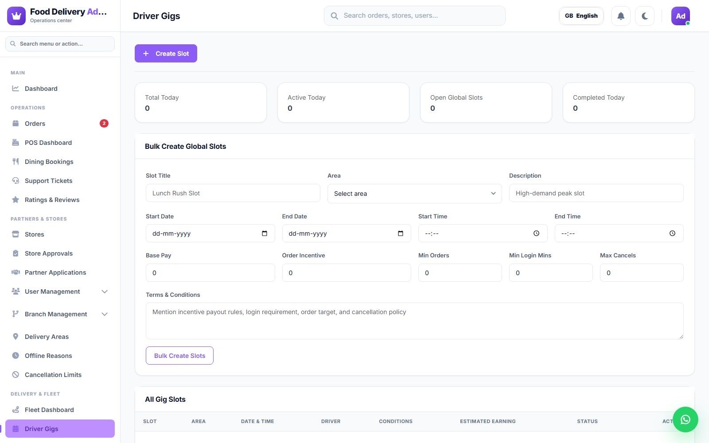The width and height of the screenshot is (709, 443).
Task: Click the Min Orders input
Action: (x=460, y=273)
